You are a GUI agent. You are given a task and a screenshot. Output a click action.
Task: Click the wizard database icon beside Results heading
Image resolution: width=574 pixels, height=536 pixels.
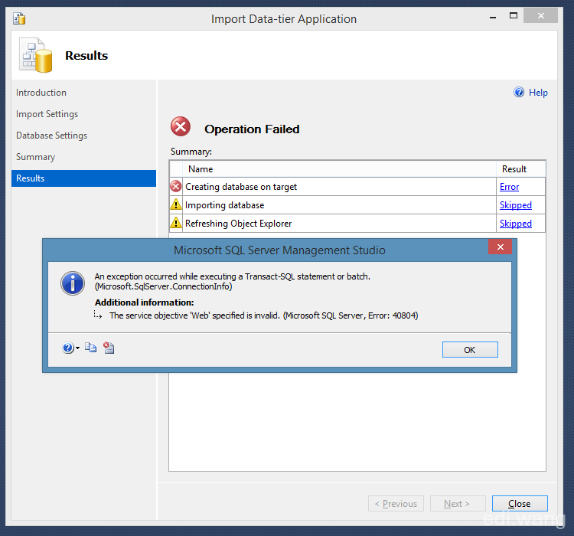(x=35, y=55)
